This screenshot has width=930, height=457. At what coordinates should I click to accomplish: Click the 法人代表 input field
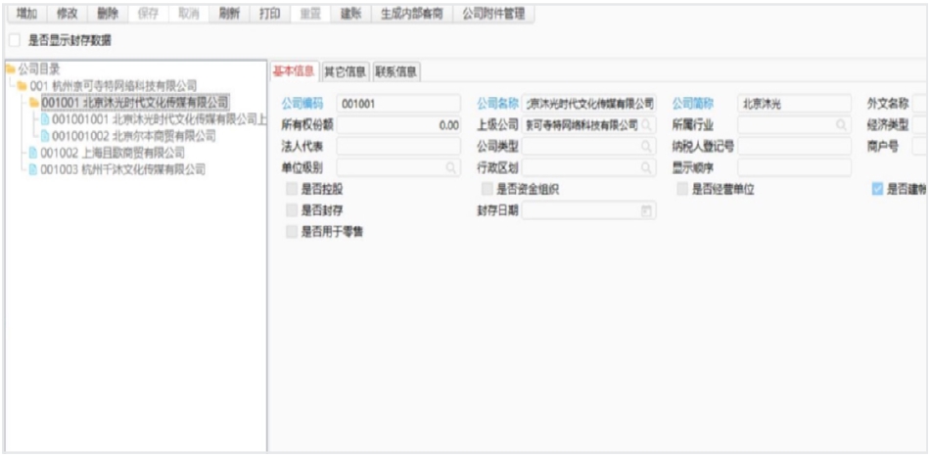pos(397,147)
